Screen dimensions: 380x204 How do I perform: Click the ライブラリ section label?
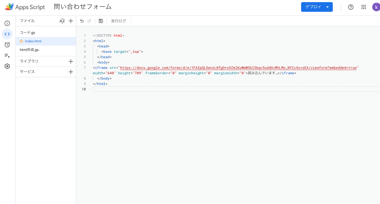pyautogui.click(x=29, y=61)
